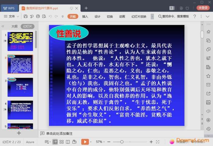
Task: Click the 单击此处添加备注 notes area
Action: [59, 134]
